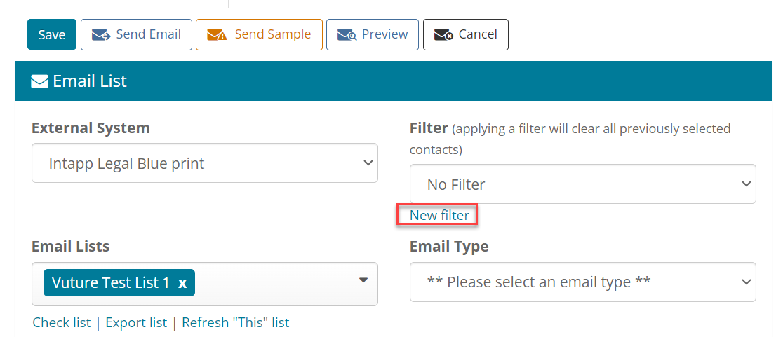The height and width of the screenshot is (337, 776).
Task: Click the Send Email button label
Action: point(149,34)
